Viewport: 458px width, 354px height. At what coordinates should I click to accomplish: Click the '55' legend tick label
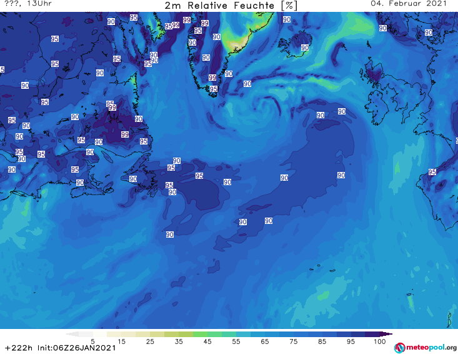[x=236, y=341]
